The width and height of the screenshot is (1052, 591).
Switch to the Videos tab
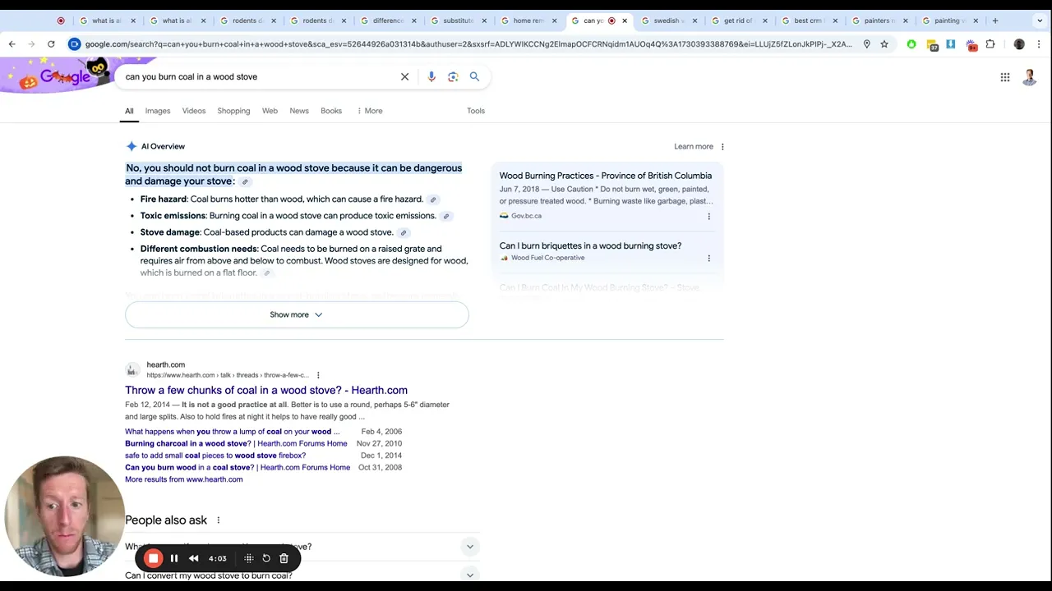(x=194, y=111)
